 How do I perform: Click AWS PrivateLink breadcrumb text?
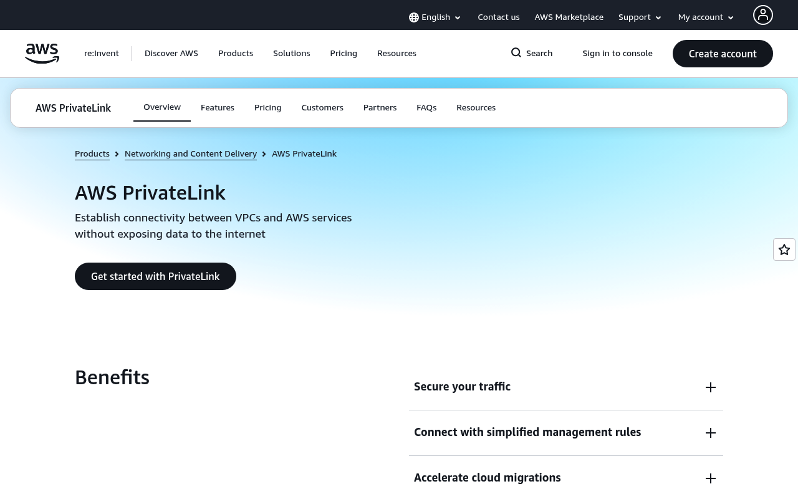click(x=304, y=154)
